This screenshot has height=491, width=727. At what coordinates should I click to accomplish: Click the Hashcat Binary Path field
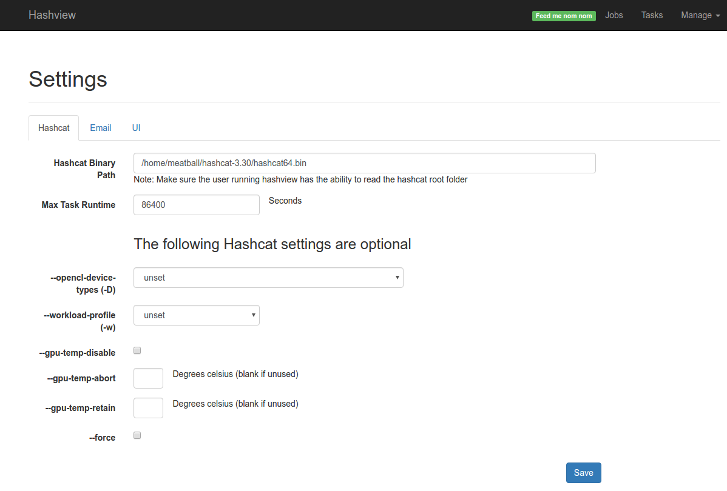tap(365, 163)
